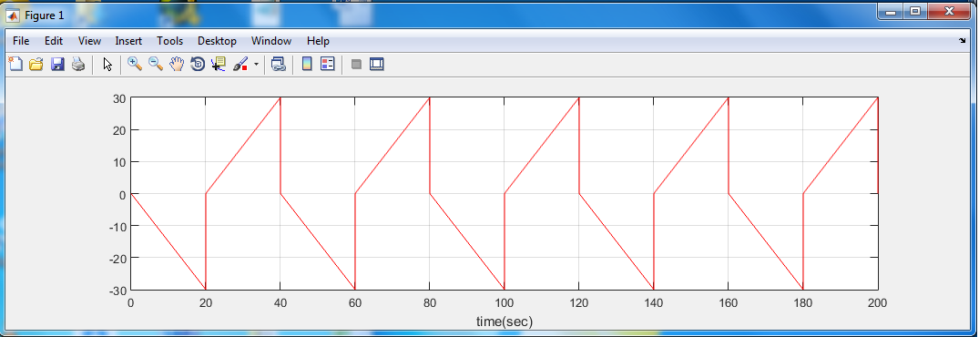Click the Print Figure icon
Screen dimensions: 979x337
point(78,64)
